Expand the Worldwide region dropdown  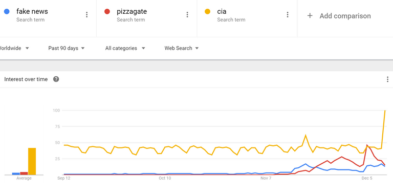14,48
